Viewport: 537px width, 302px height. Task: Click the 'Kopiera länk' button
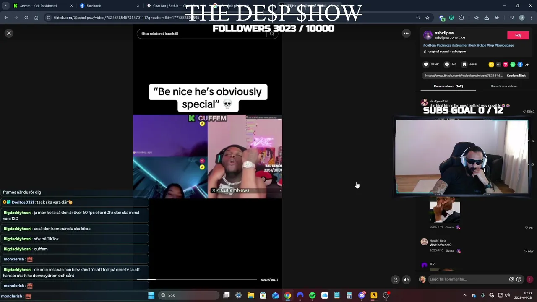tap(516, 75)
